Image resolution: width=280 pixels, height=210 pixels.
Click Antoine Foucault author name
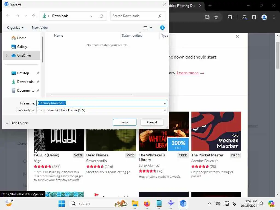[205, 161]
